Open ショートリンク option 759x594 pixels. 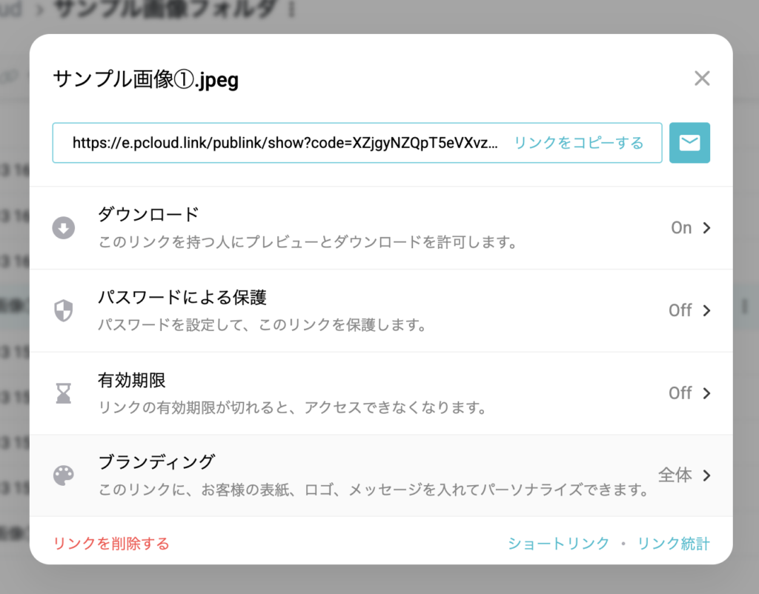tap(558, 543)
